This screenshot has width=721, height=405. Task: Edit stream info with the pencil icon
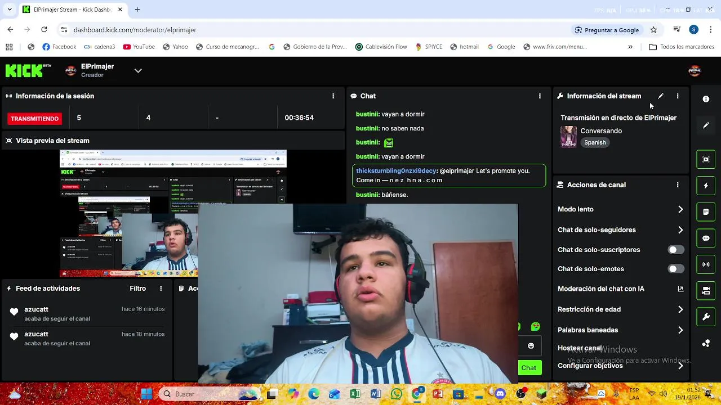[661, 96]
